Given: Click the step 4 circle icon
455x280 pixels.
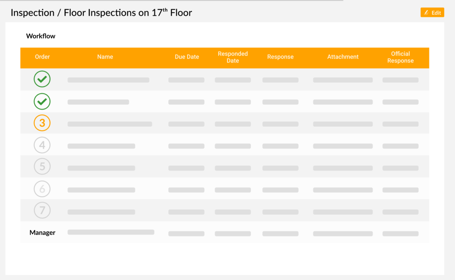Looking at the screenshot, I should point(42,145).
